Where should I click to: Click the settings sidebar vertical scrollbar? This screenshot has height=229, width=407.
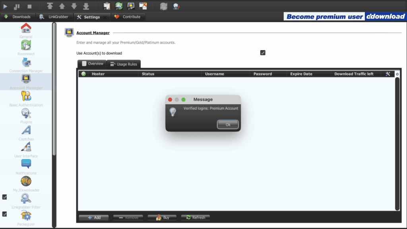point(54,89)
